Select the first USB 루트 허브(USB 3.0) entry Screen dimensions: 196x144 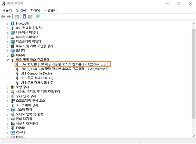pyautogui.click(x=37, y=78)
